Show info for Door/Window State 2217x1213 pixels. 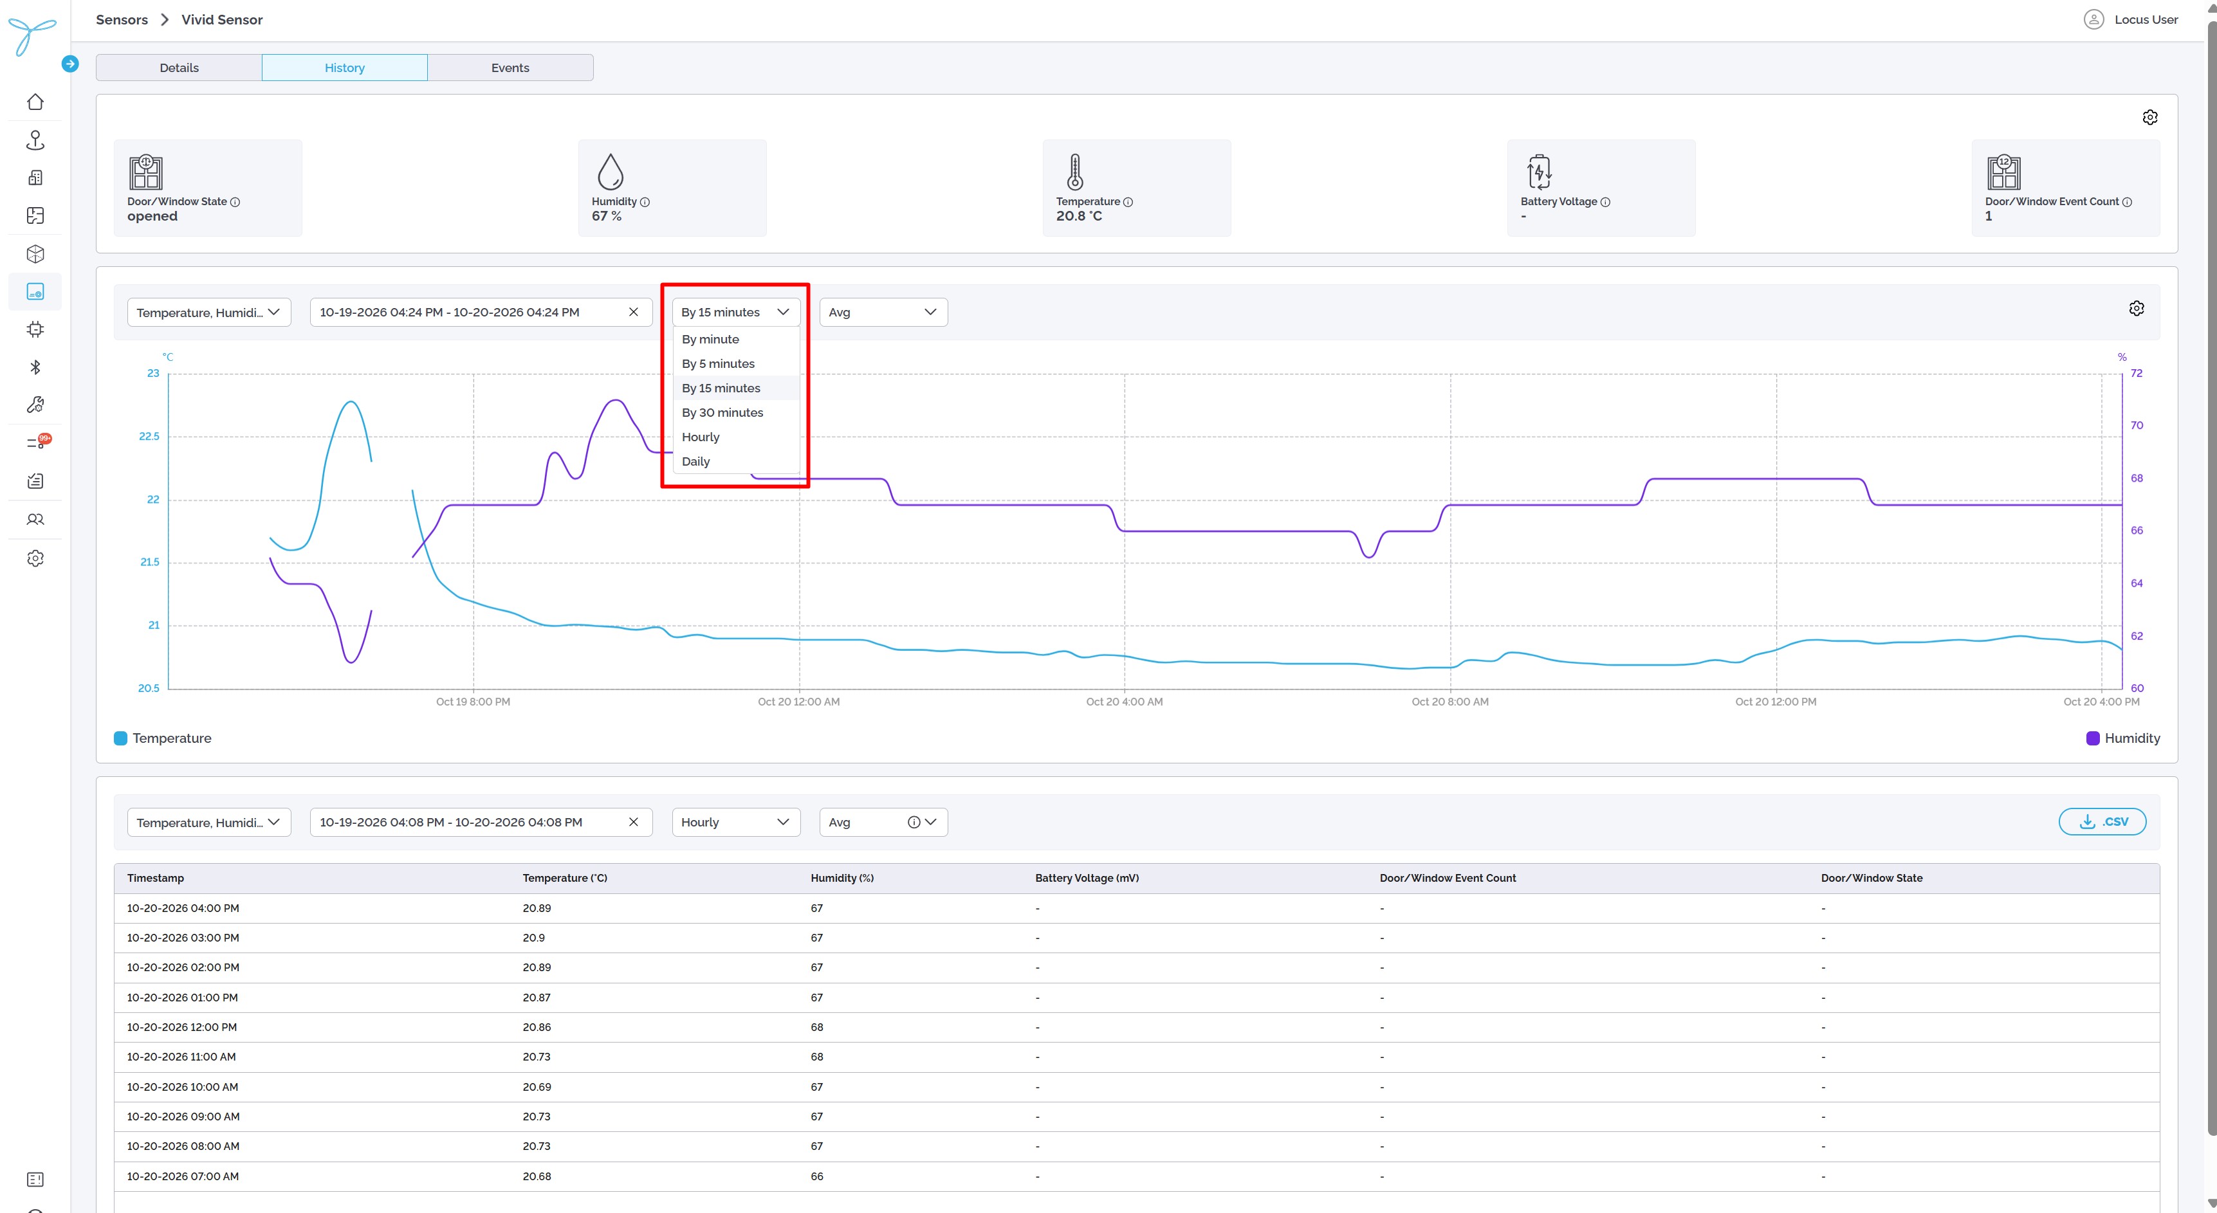tap(235, 202)
